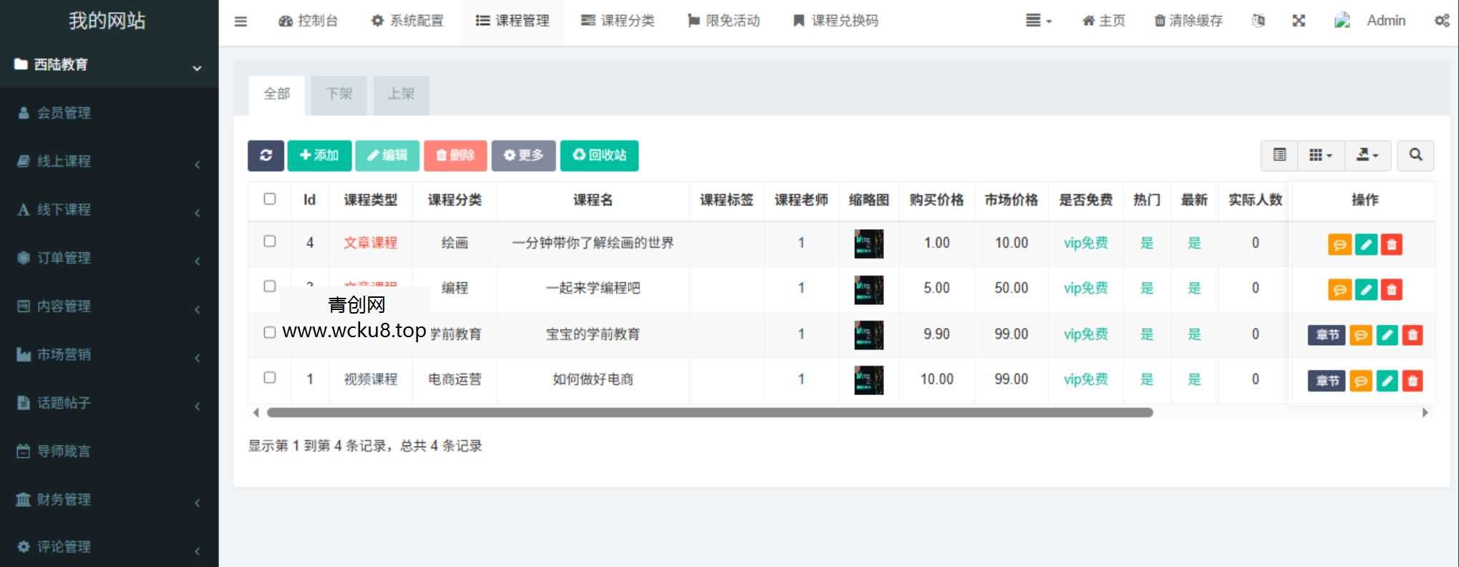Check the checkbox in 宝宝的学前教育 row

point(270,332)
